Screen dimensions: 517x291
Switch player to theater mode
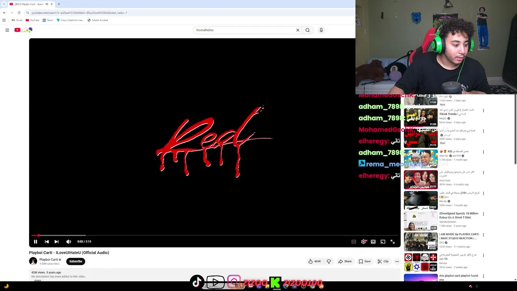pos(373,242)
